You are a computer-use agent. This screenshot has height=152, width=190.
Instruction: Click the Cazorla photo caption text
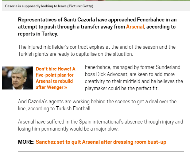49,6
